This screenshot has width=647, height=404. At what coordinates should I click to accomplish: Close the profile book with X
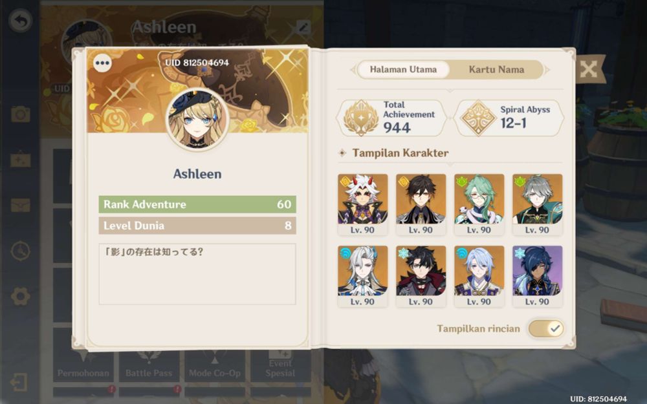[588, 69]
